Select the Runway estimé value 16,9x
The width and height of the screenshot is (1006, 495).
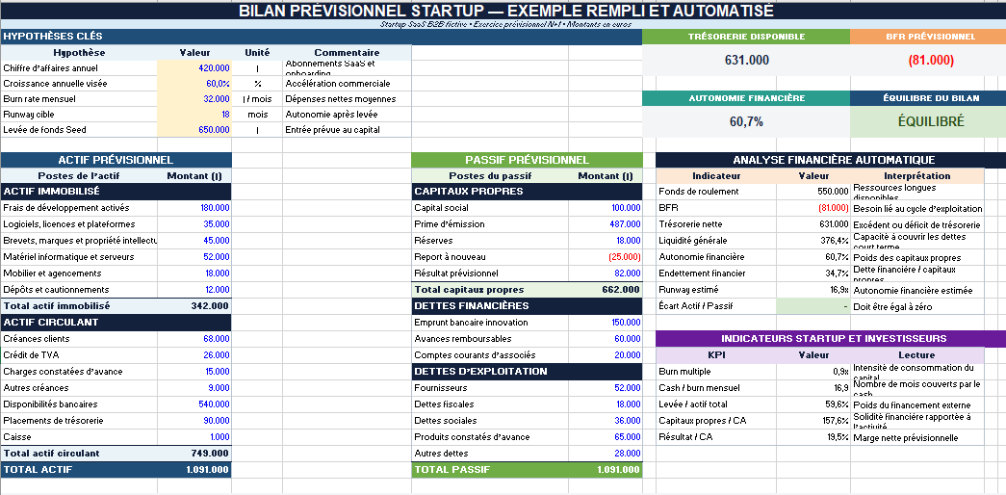coord(813,290)
